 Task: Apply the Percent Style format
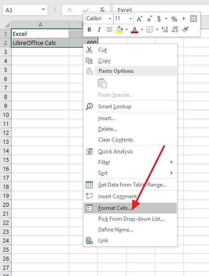pos(174,19)
